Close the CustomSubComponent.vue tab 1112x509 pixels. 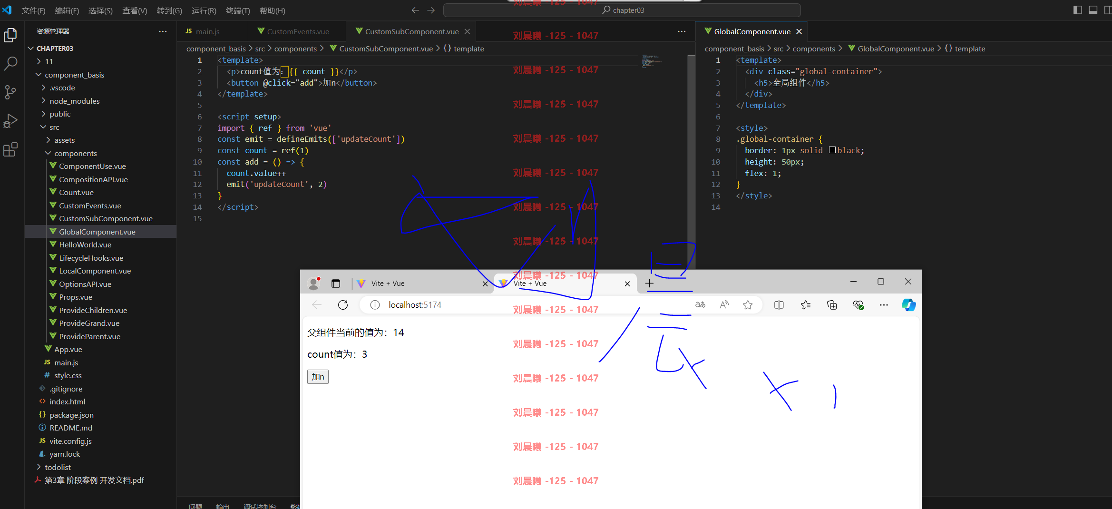[x=467, y=31]
